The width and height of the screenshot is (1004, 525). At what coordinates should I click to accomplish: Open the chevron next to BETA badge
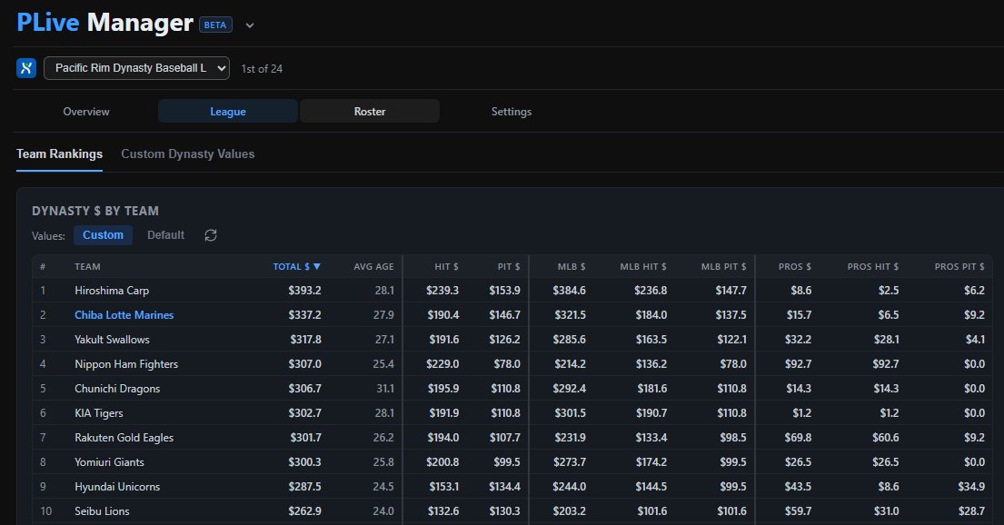pyautogui.click(x=250, y=25)
